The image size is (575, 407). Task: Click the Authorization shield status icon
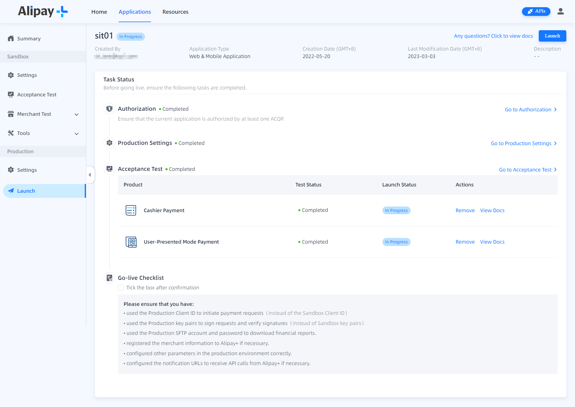coord(109,109)
